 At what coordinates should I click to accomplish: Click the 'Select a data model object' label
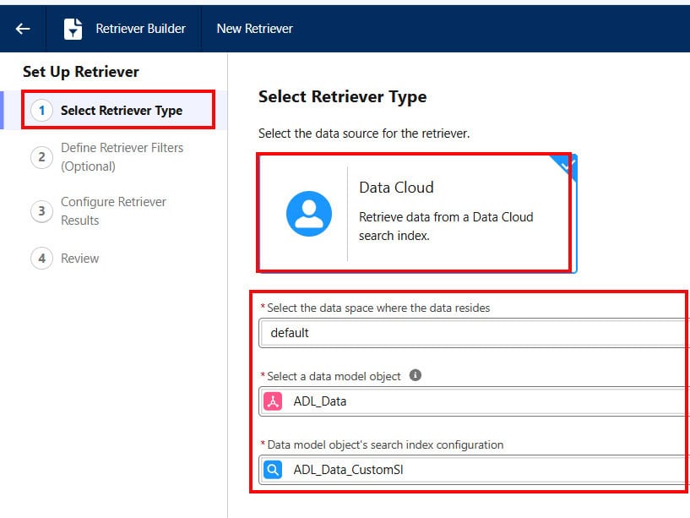point(334,376)
